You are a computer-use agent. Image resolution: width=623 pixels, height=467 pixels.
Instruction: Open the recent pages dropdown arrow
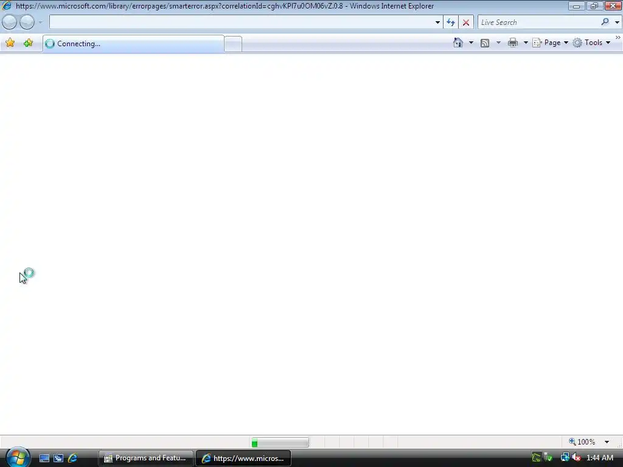pyautogui.click(x=40, y=22)
